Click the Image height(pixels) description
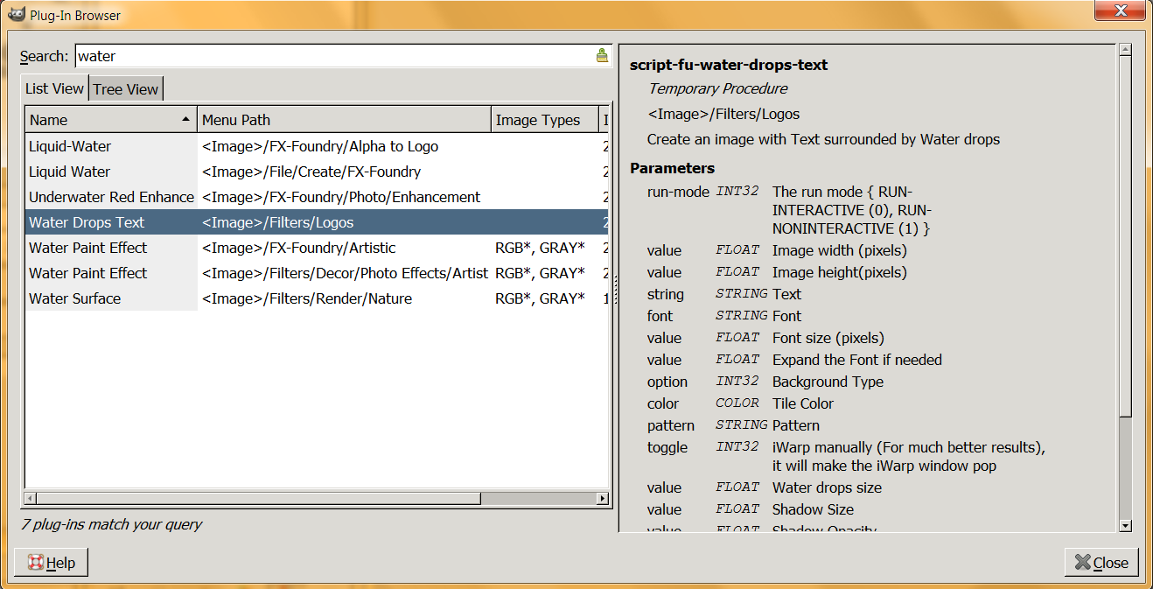The image size is (1153, 589). [840, 272]
